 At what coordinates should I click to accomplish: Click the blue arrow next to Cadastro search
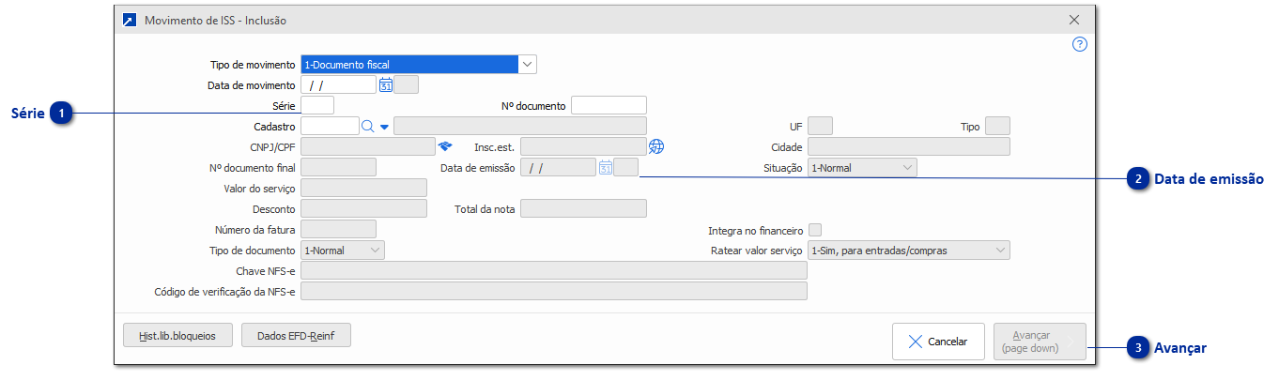click(384, 126)
